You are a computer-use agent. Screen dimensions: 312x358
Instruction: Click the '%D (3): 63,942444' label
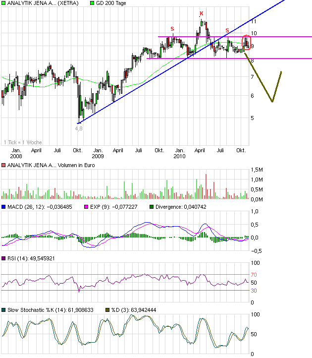(x=134, y=310)
